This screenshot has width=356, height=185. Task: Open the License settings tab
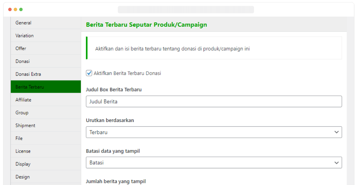(23, 151)
